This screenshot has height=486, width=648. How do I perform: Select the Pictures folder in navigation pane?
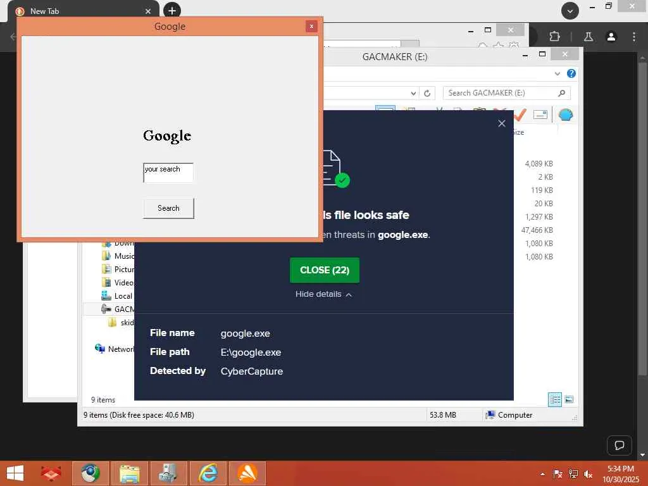click(118, 270)
